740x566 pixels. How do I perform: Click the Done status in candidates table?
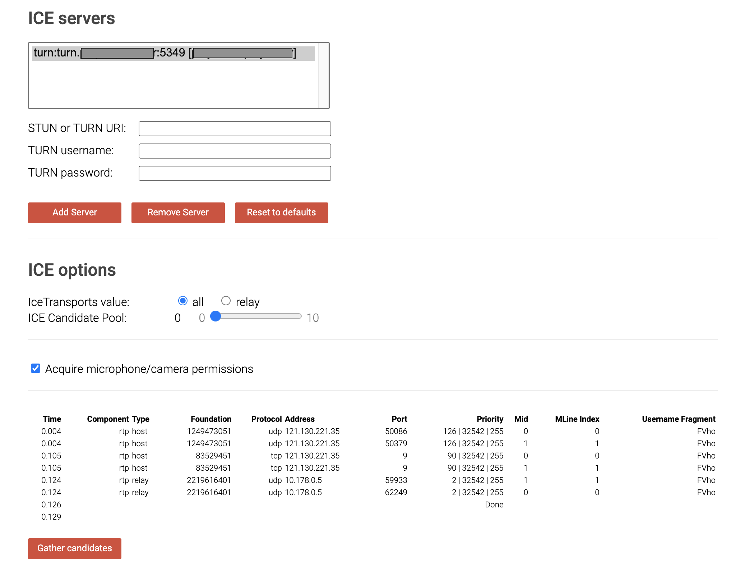tap(494, 505)
